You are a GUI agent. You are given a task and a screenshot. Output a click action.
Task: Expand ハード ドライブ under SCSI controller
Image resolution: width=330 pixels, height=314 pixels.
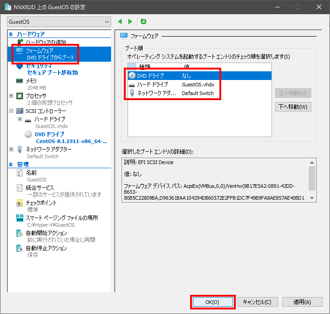coord(20,119)
